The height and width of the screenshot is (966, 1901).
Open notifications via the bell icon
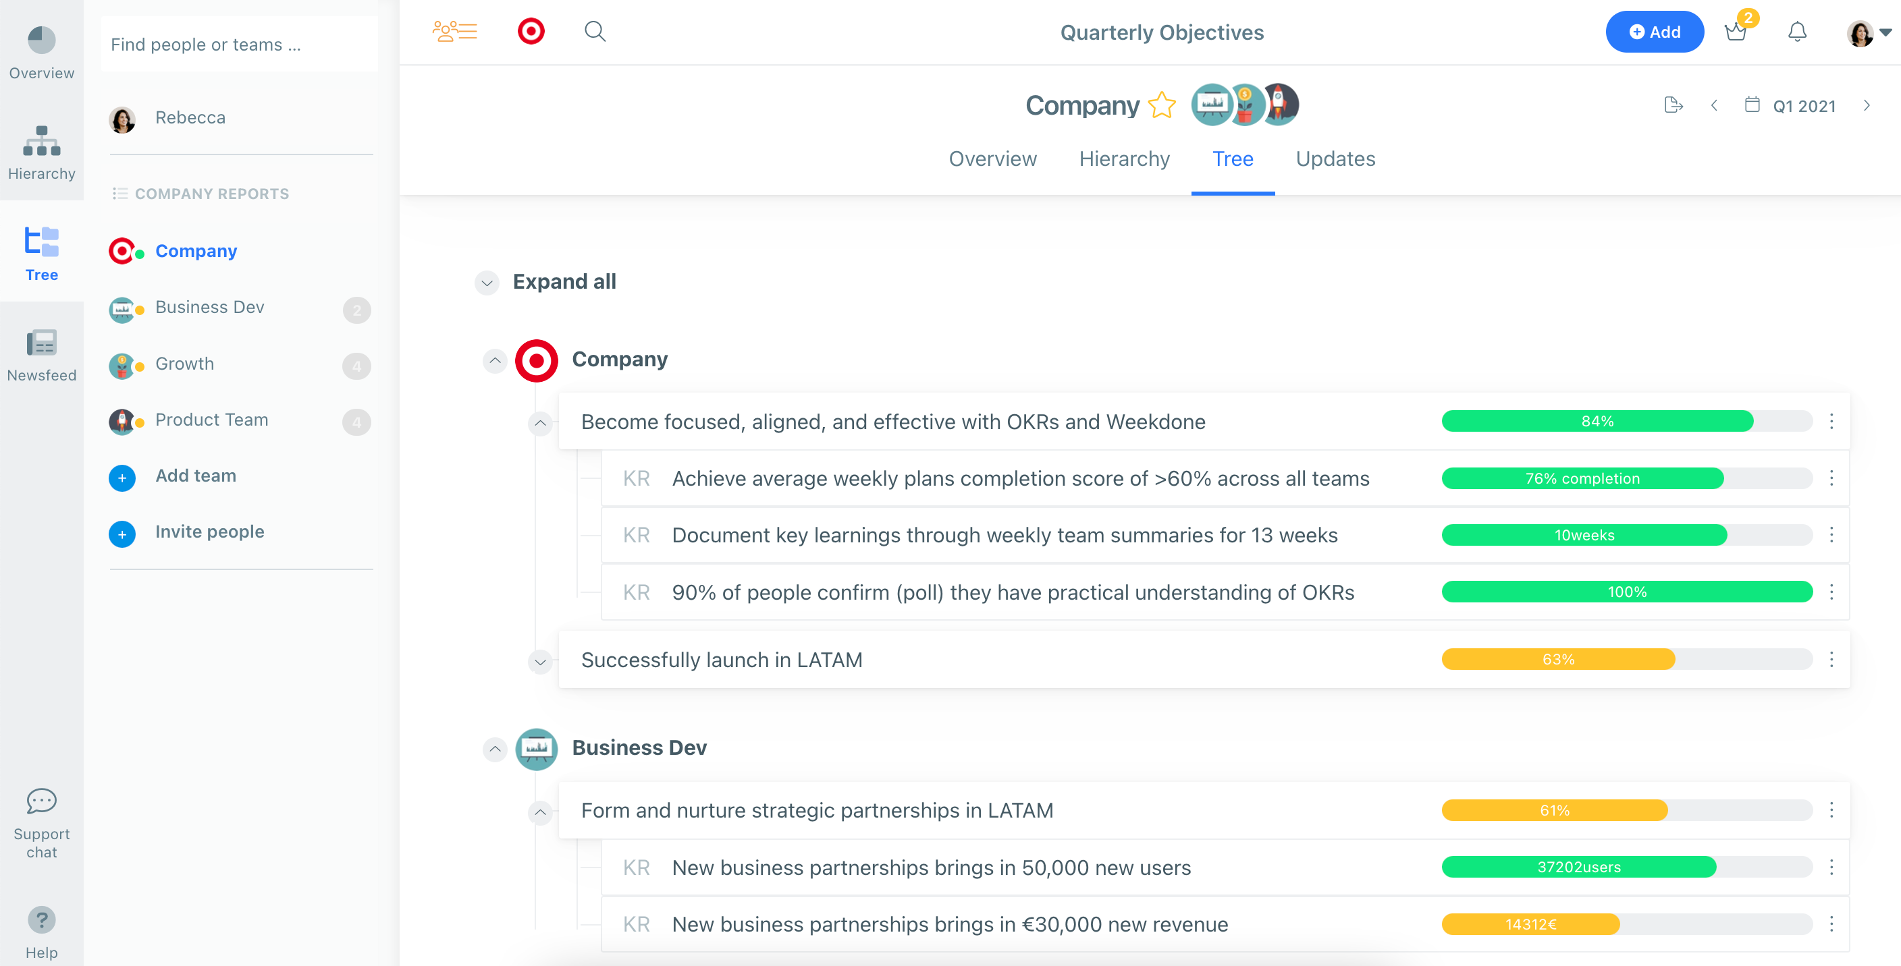(1796, 31)
